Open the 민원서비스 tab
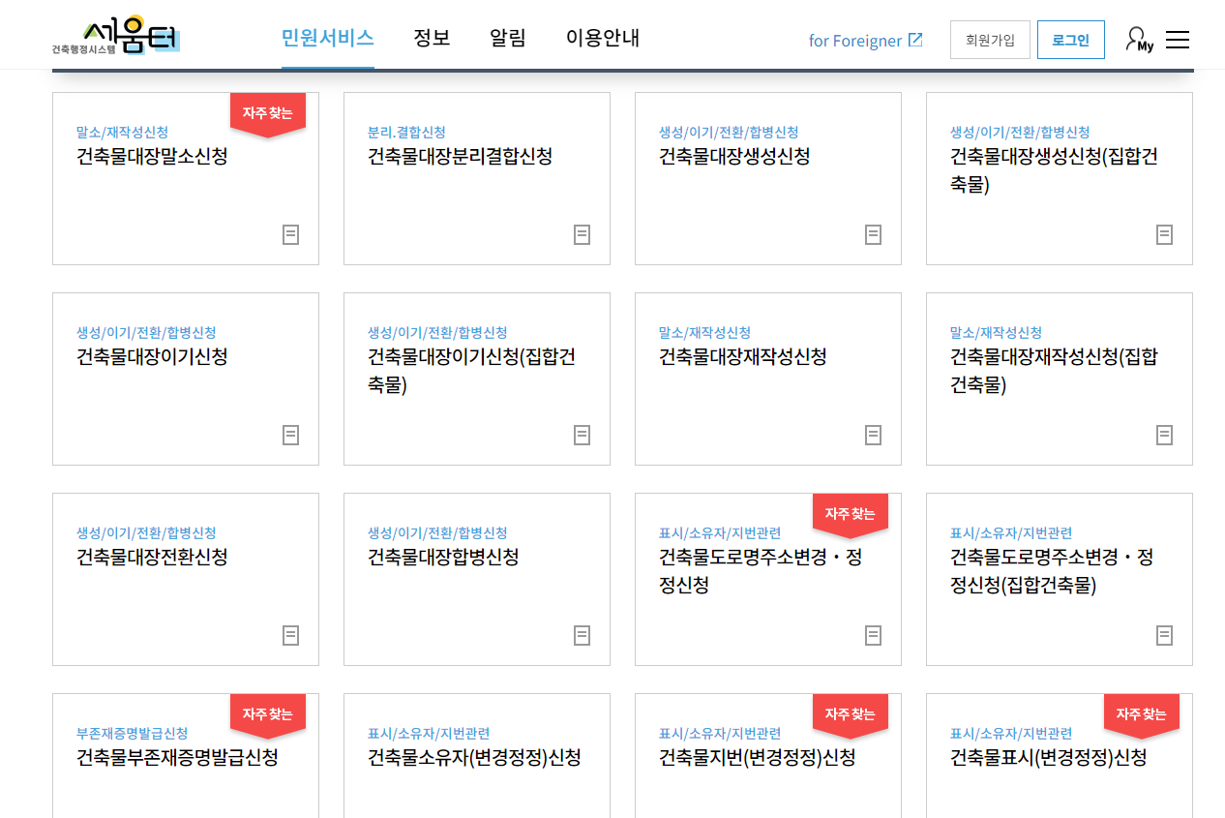Screen dimensions: 1225x818 (x=327, y=40)
